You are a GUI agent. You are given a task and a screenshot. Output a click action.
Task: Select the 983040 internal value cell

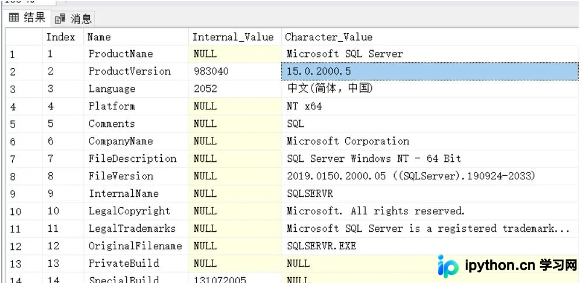tap(235, 72)
